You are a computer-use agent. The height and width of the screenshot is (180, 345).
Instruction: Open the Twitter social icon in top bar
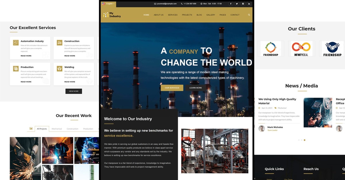237,4
